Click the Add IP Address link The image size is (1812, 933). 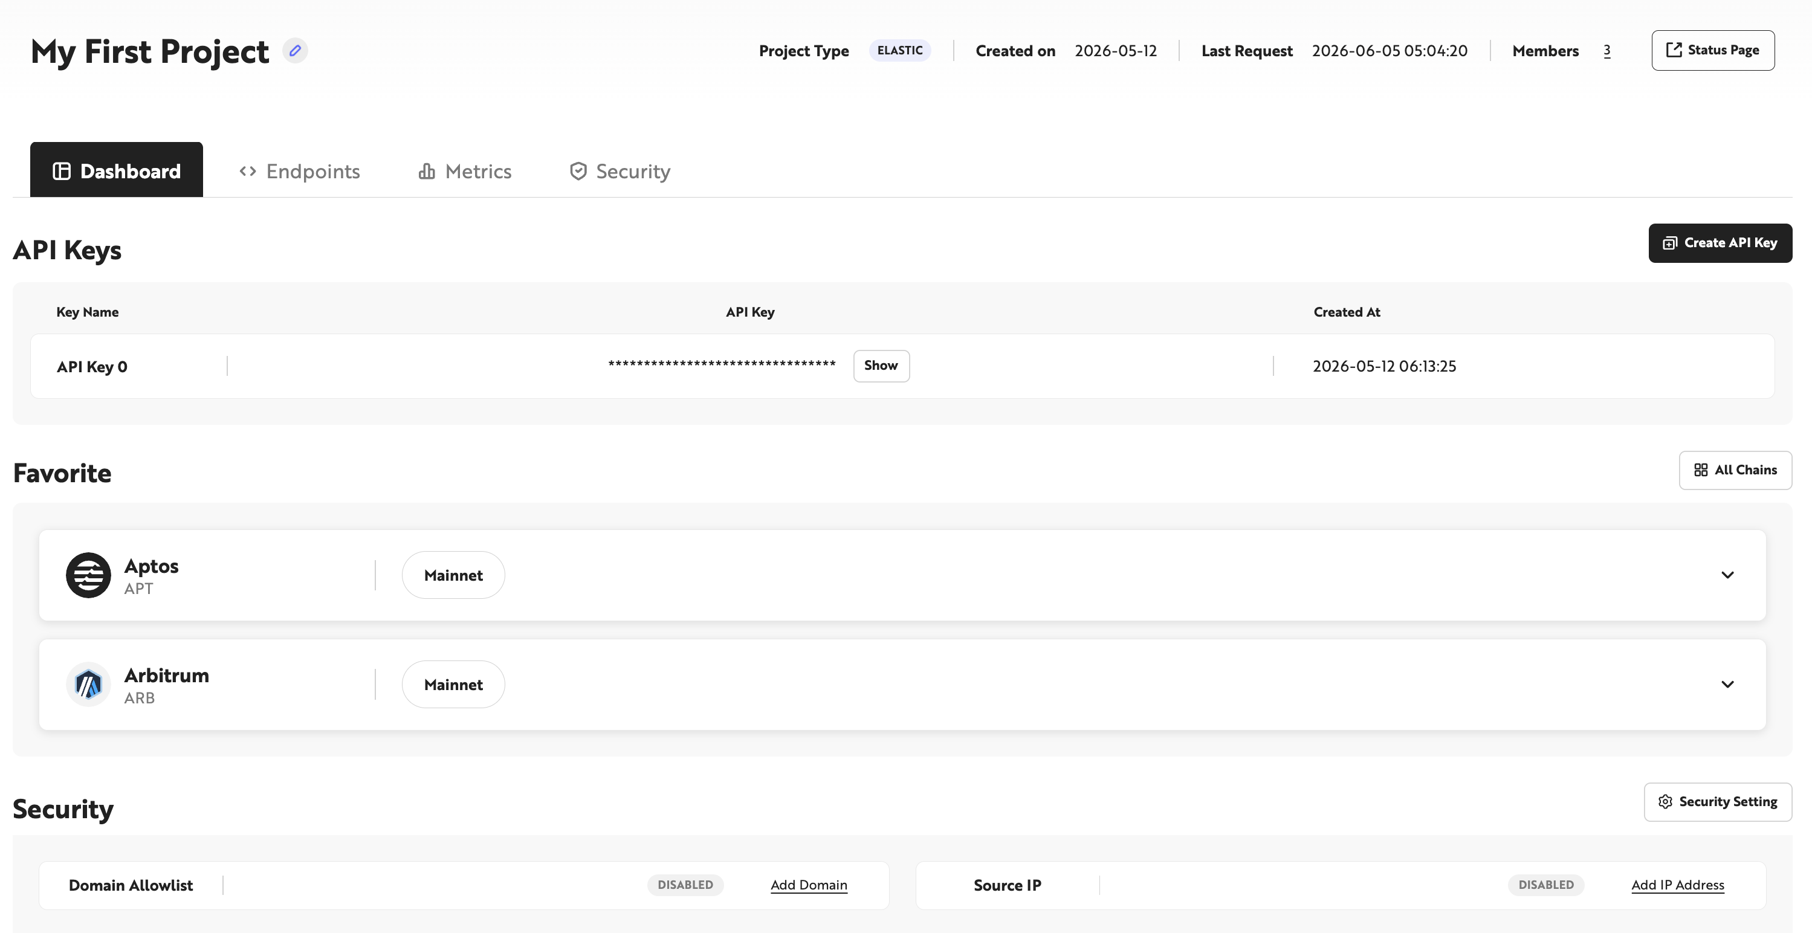[x=1678, y=885]
